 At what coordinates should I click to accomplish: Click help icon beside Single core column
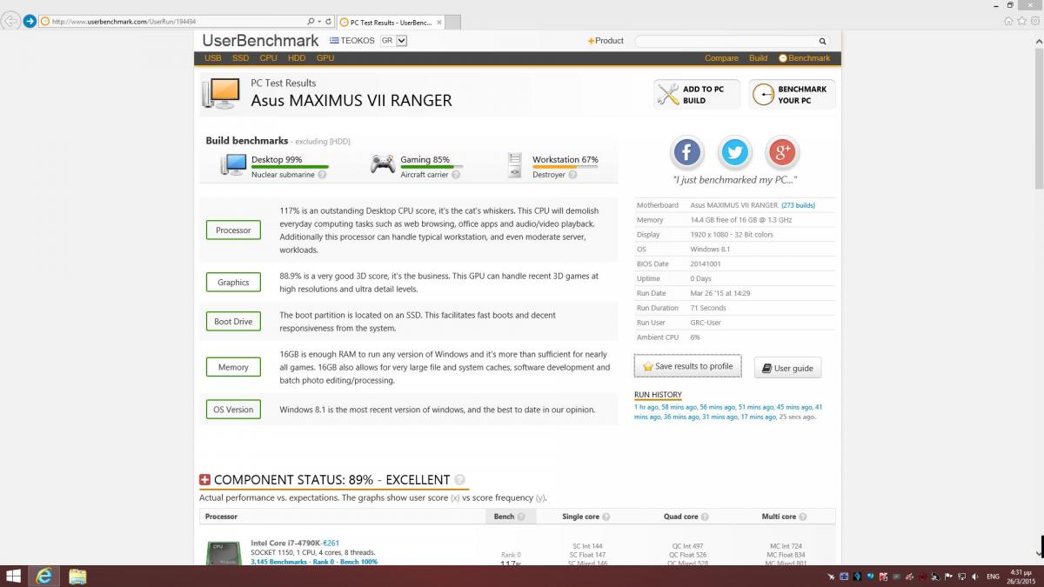tap(606, 517)
